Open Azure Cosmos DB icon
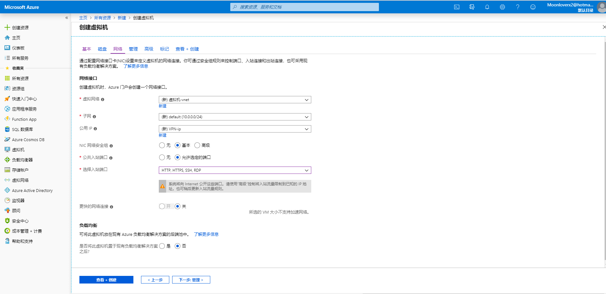This screenshot has height=294, width=606. click(7, 140)
